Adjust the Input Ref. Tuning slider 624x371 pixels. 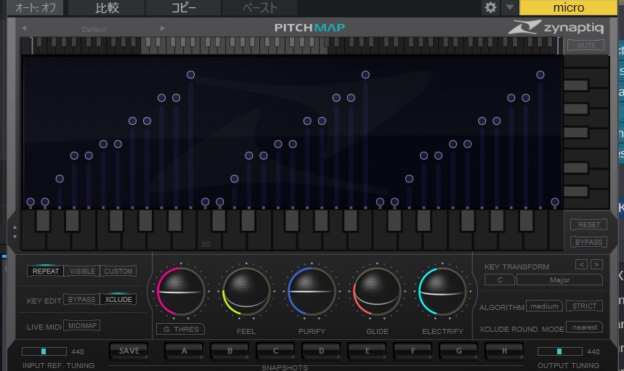click(44, 351)
